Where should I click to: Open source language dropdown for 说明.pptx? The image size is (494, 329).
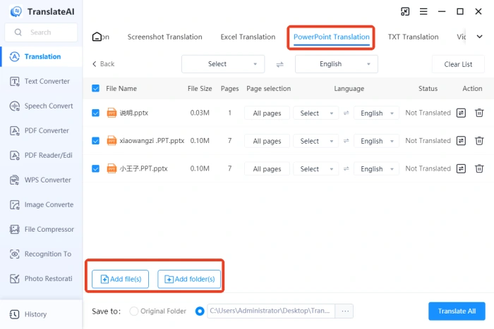pyautogui.click(x=316, y=113)
